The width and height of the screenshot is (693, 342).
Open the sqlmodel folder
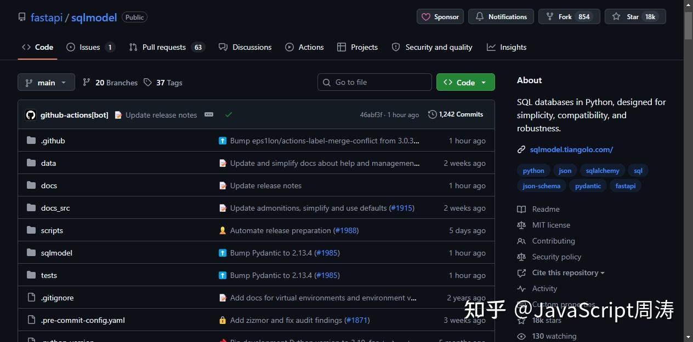[x=56, y=253]
